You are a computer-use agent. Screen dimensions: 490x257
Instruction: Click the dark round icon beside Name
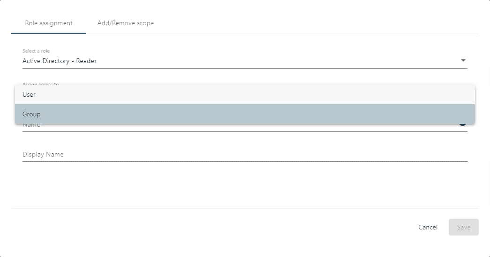[x=463, y=124]
